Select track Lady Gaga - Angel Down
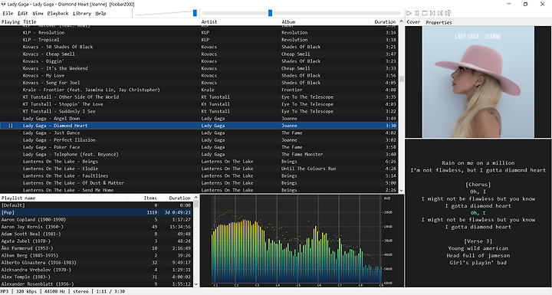Screen dimensions: 552x295 pyautogui.click(x=199, y=119)
